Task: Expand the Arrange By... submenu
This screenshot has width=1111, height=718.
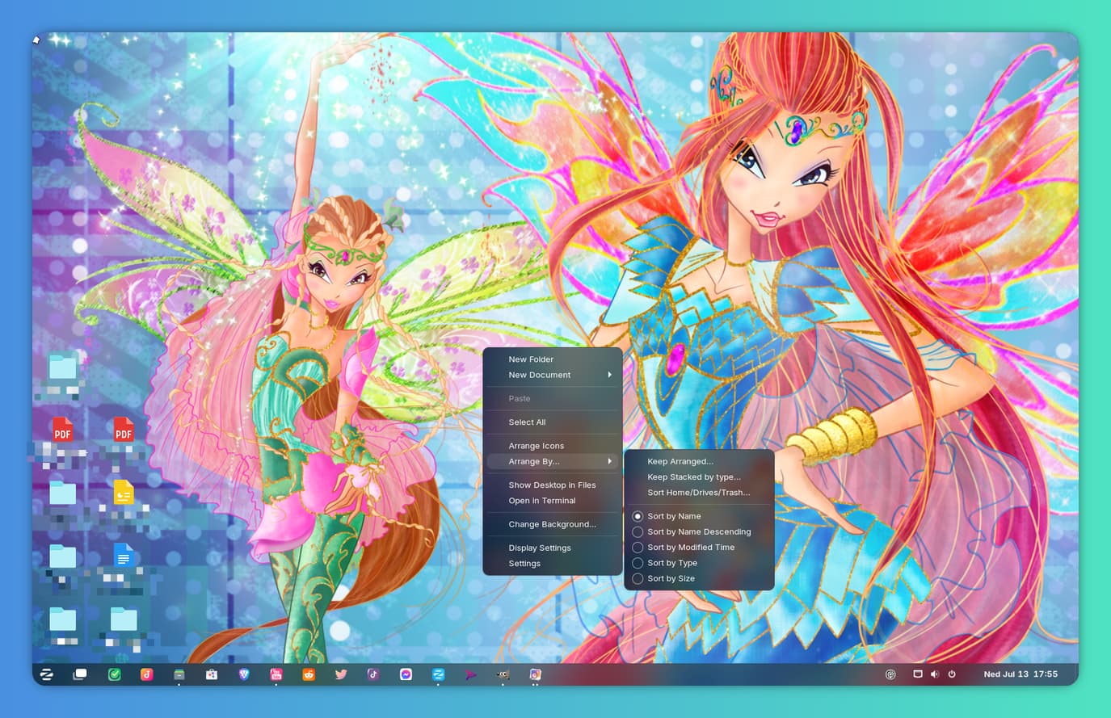Action: click(553, 462)
